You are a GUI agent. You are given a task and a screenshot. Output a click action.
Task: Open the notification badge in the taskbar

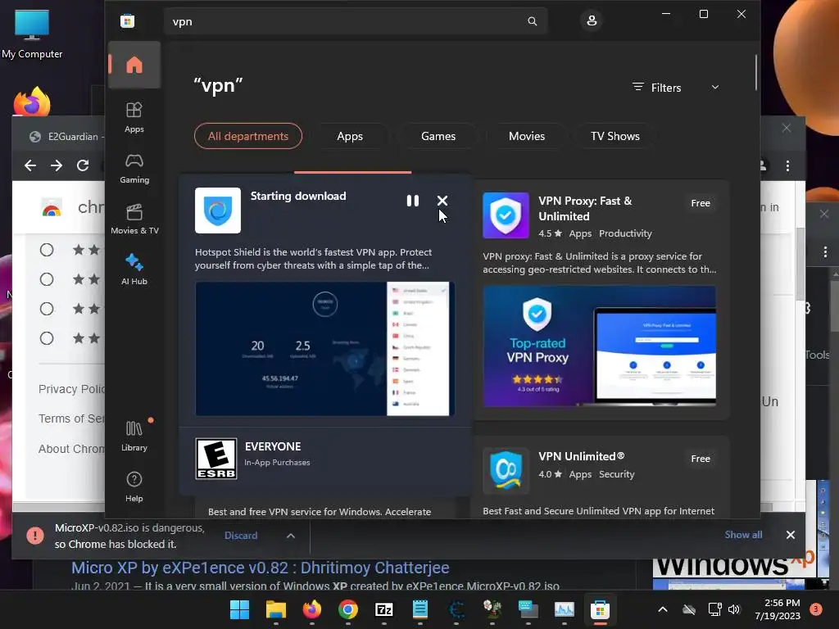coord(816,609)
